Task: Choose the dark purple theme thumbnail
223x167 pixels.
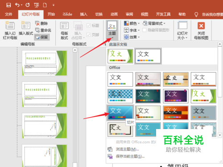Action: 176,96
